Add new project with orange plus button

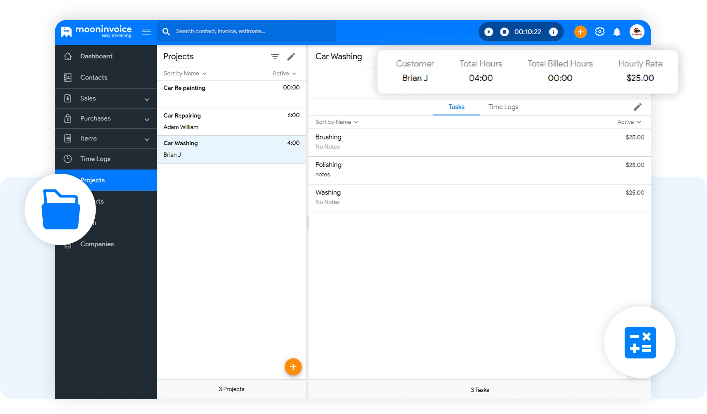click(x=293, y=367)
